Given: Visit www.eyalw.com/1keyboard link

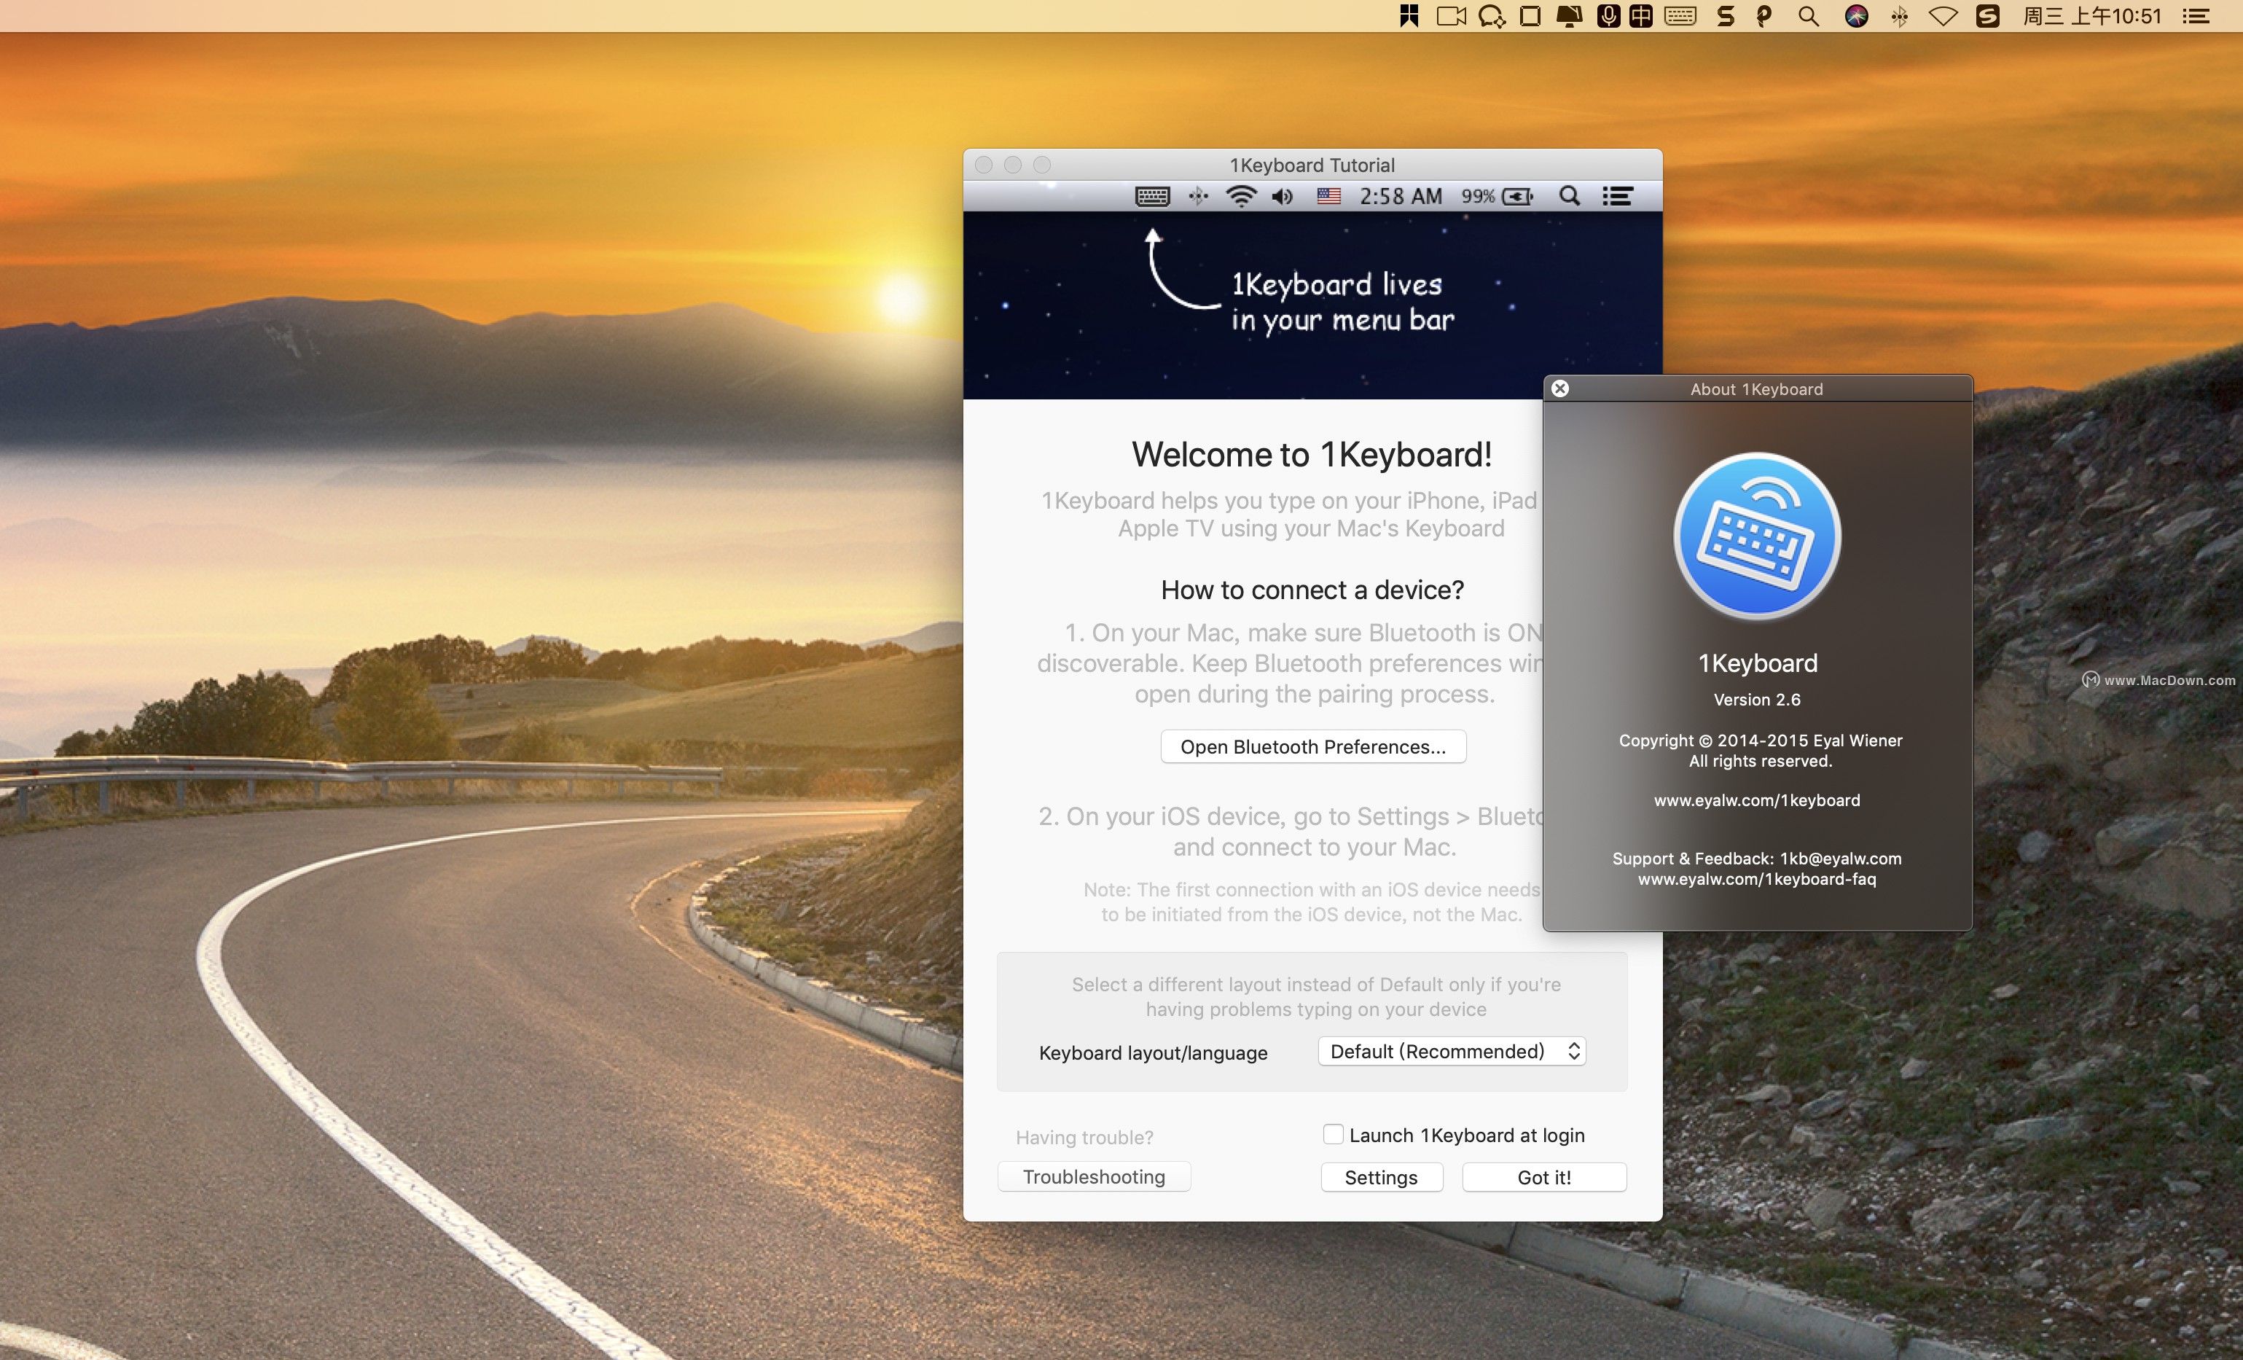Looking at the screenshot, I should [1757, 800].
